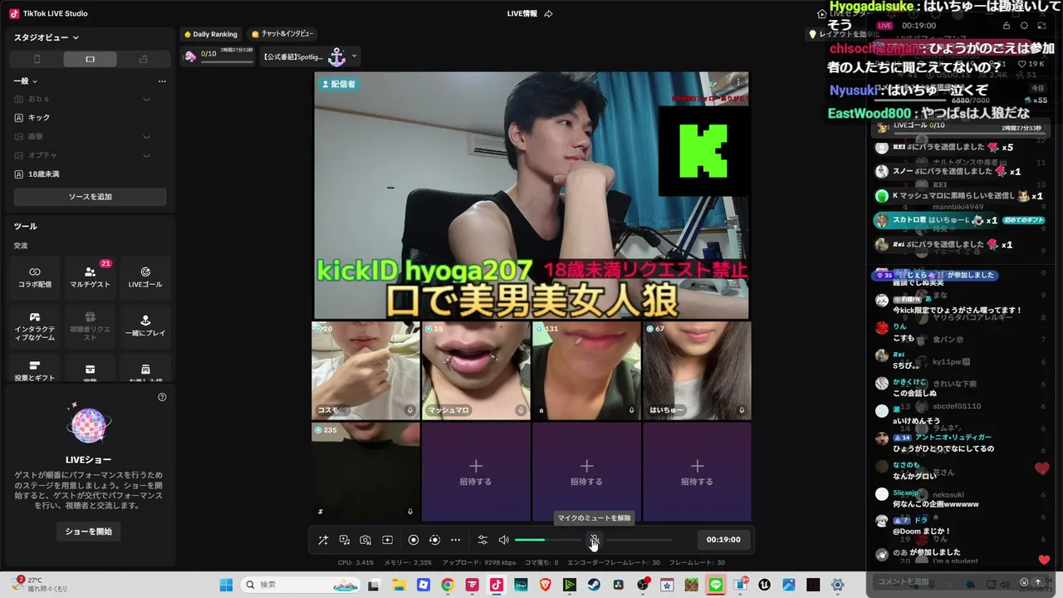Screen dimensions: 1063x598
Task: Expand the スタジオビュー dropdown
Action: pyautogui.click(x=47, y=37)
